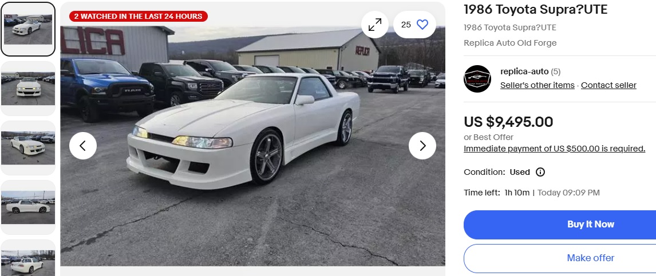Open Seller's other items link
The height and width of the screenshot is (276, 656).
click(x=537, y=85)
